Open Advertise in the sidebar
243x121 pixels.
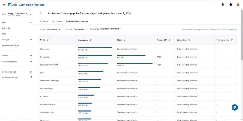coord(6,28)
